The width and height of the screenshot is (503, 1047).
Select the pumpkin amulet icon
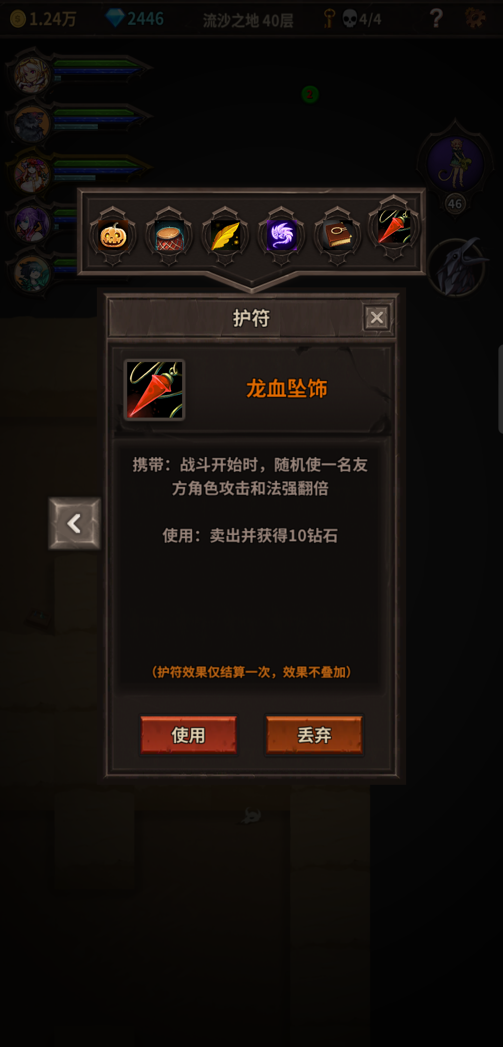(113, 236)
